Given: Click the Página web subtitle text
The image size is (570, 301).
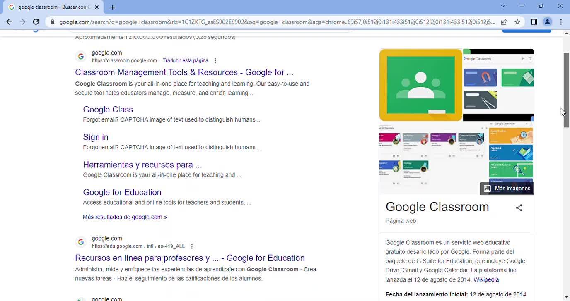Looking at the screenshot, I should [401, 221].
